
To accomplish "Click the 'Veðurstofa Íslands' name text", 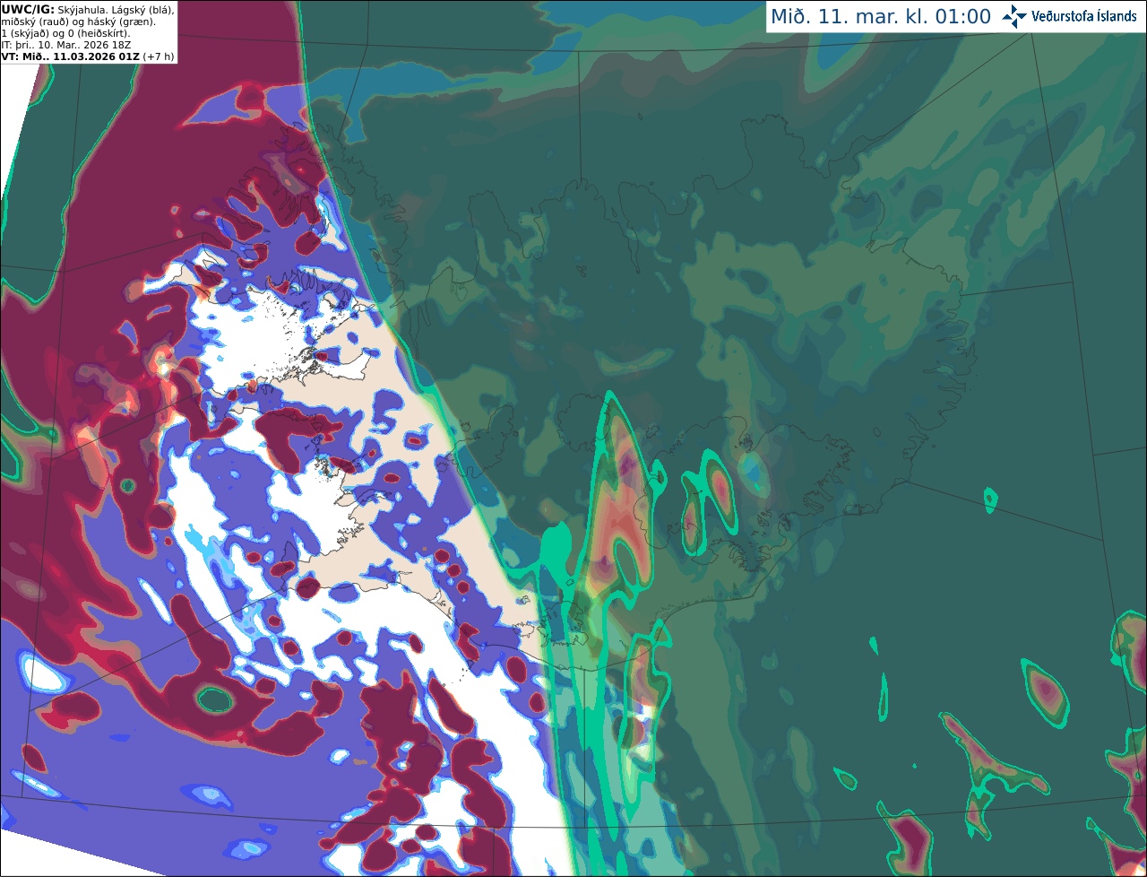I will tap(1084, 16).
